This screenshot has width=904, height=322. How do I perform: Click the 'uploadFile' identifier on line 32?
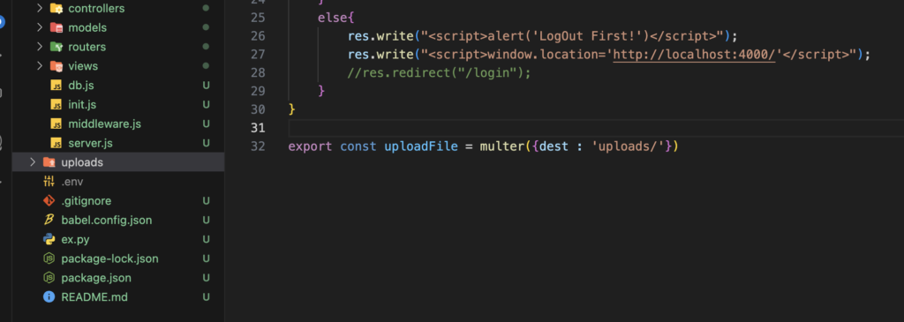[421, 146]
